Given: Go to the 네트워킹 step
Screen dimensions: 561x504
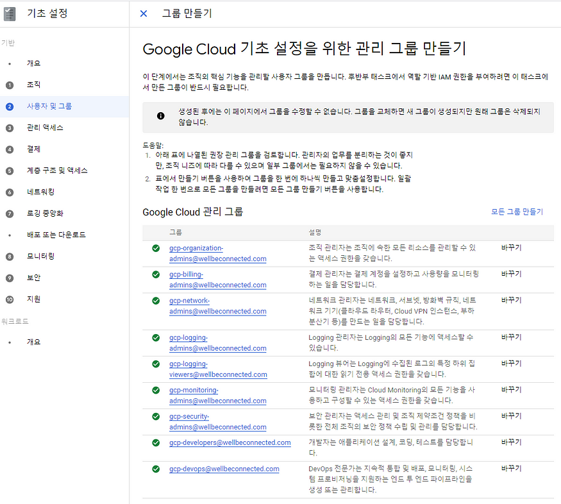Looking at the screenshot, I should pos(41,192).
